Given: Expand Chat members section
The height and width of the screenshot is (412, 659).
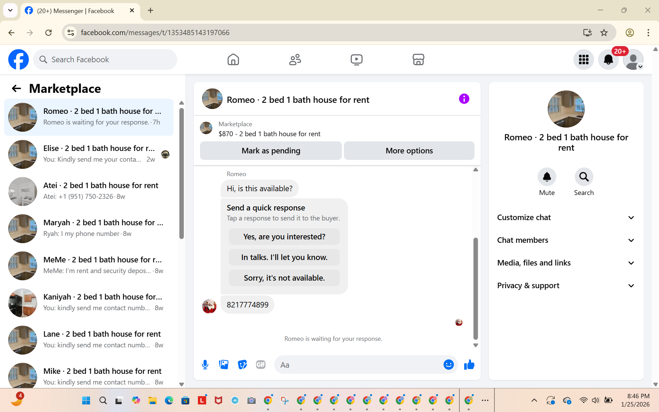Looking at the screenshot, I should [x=566, y=240].
